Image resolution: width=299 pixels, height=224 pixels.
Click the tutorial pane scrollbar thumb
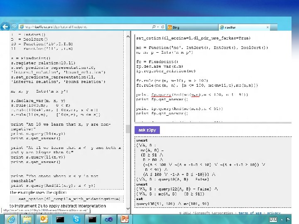coord(128,129)
